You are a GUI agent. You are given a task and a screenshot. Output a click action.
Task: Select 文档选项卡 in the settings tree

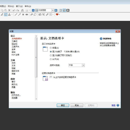(17, 39)
